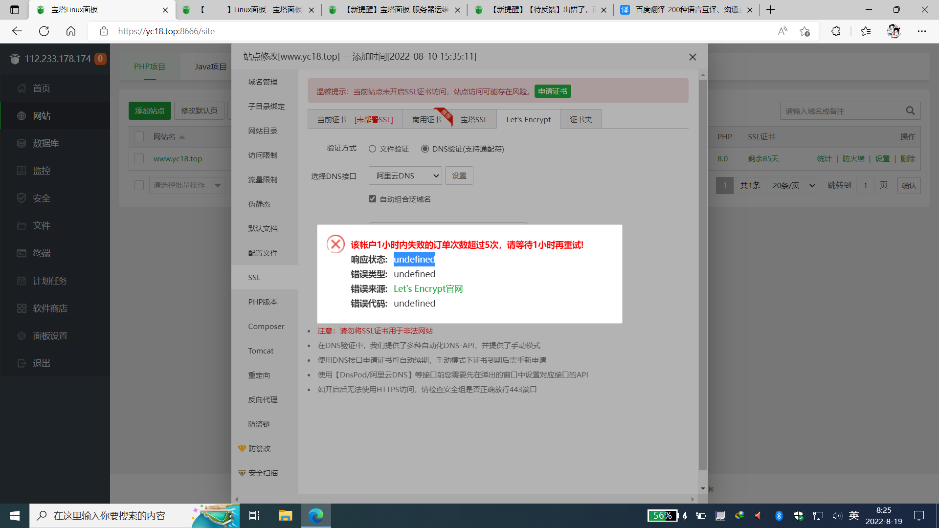Open File Explorer from the taskbar
This screenshot has width=939, height=528.
pos(285,516)
